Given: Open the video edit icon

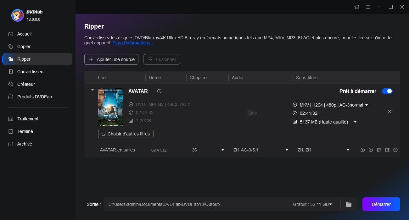Looking at the screenshot, I should [379, 150].
